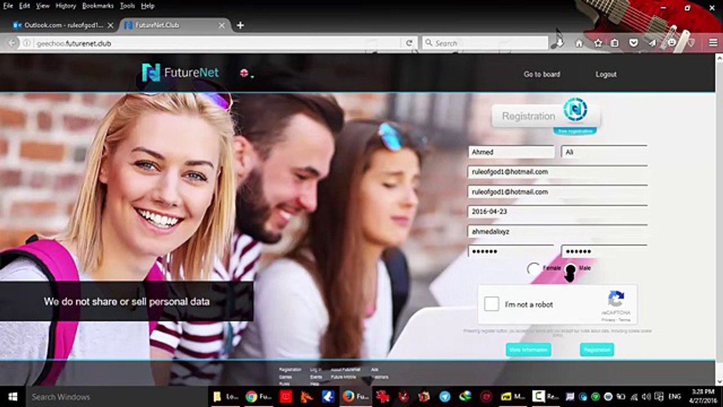Reload the page with the refresh icon

tap(409, 43)
